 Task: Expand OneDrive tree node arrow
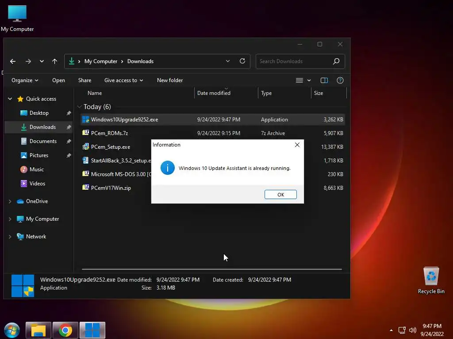(x=10, y=201)
